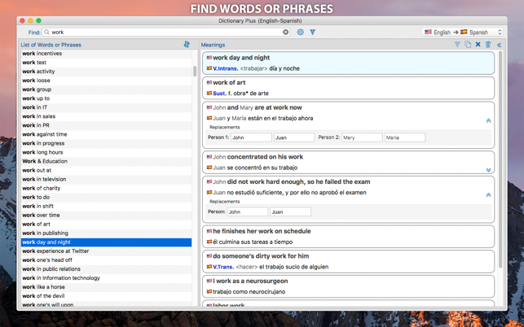Image resolution: width=524 pixels, height=327 pixels.
Task: Click the magnifier icon in Find field
Action: point(46,32)
